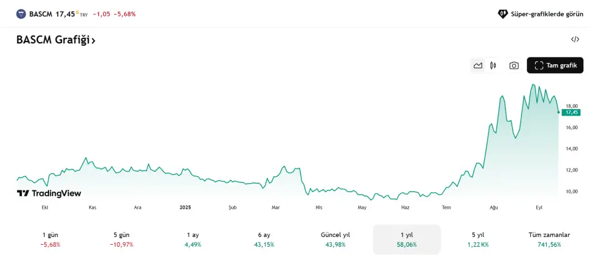The height and width of the screenshot is (262, 589).
Task: Select the 1 gün time range
Action: [50, 239]
